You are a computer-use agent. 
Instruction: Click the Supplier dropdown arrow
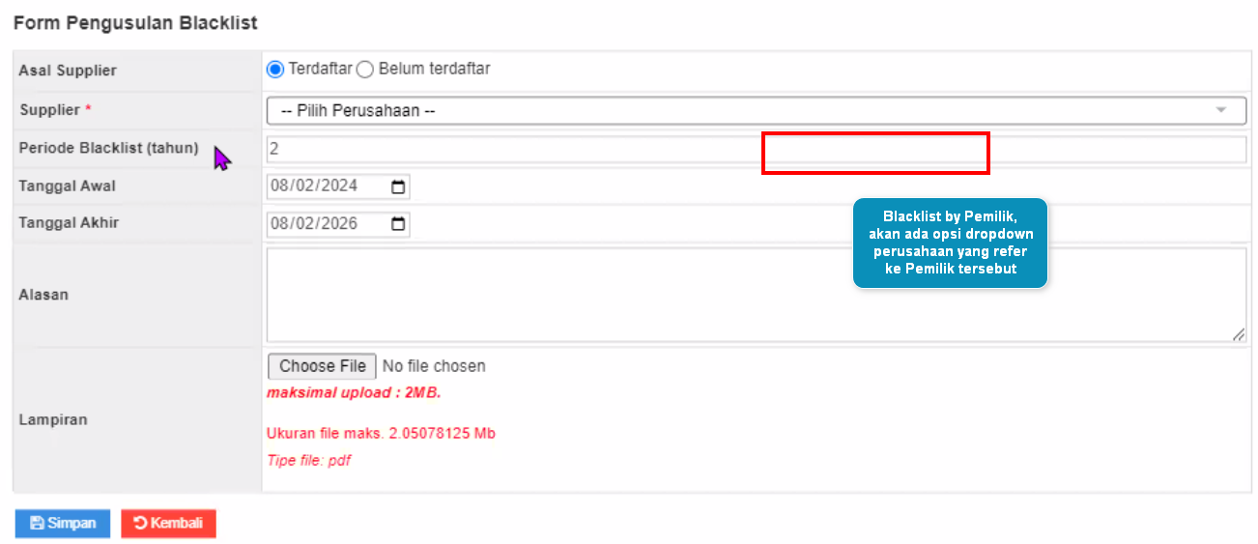[1221, 110]
